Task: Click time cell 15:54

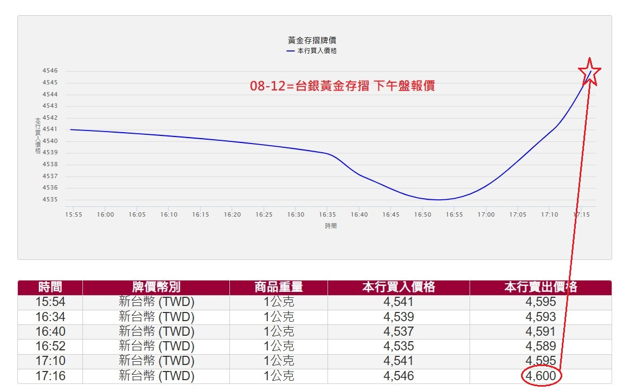Action: point(50,302)
